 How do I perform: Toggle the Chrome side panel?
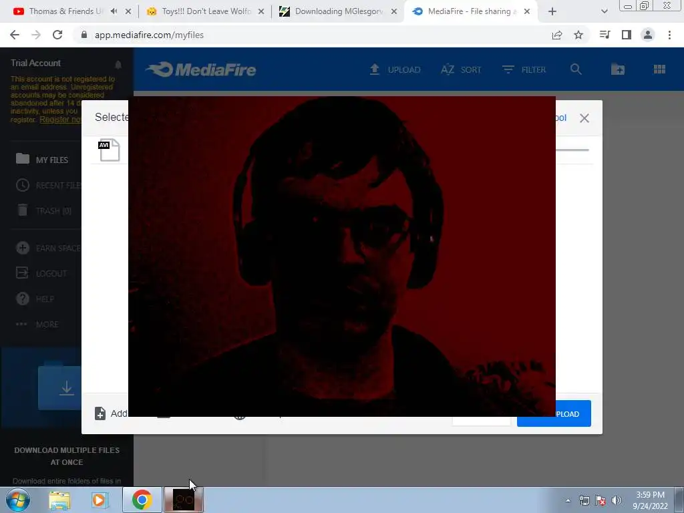[x=627, y=35]
